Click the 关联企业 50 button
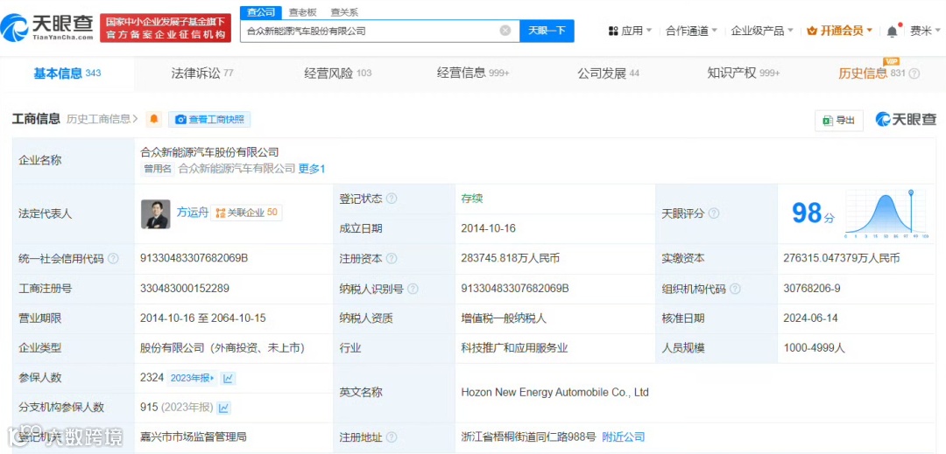Screen dimensions: 946x454 point(246,213)
